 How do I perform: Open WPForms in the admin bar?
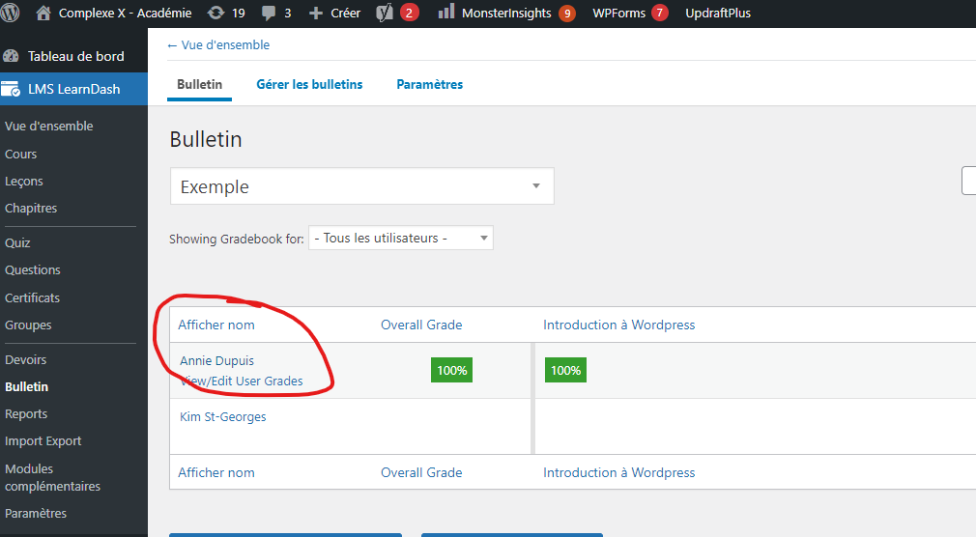click(618, 14)
